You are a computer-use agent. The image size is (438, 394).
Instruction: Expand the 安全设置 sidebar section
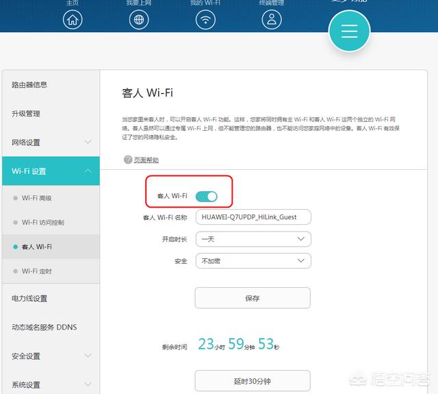tap(50, 356)
